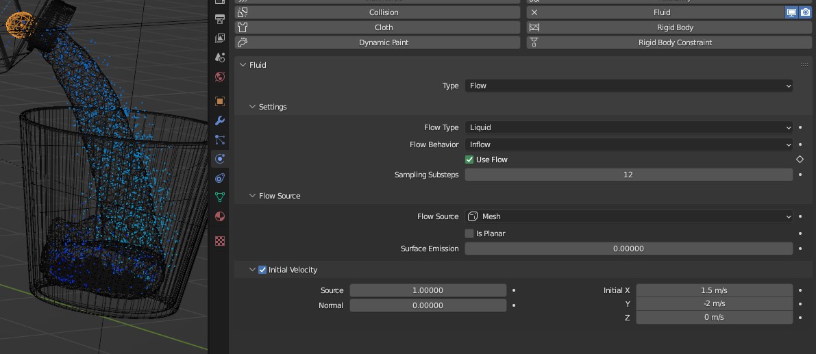Screen dimensions: 816x354
Task: Toggle fluid viewport display monitor icon
Action: coord(791,12)
